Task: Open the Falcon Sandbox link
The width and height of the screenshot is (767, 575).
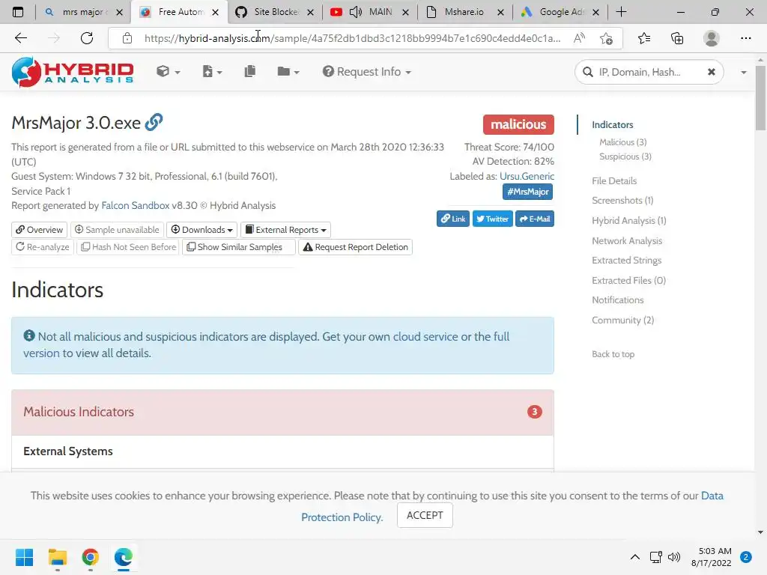Action: (135, 206)
